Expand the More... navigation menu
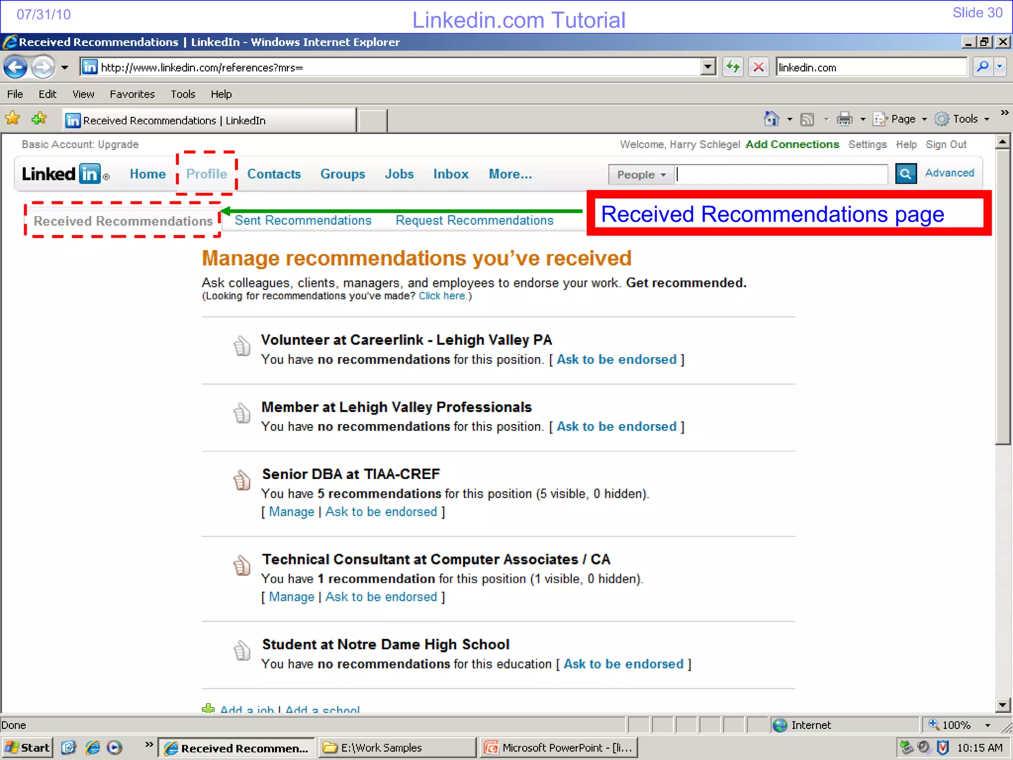 coord(510,174)
